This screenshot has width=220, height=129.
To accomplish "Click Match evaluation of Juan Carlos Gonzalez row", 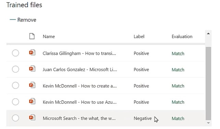I will 178,70.
